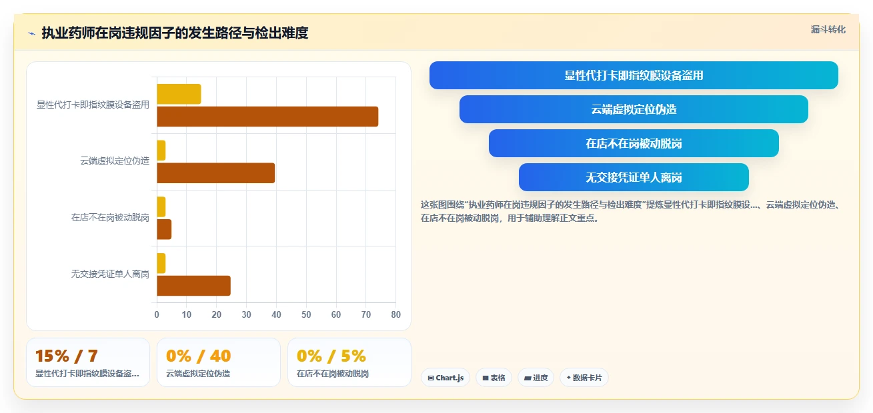Click the brown bar for 显性代打卡即指纹膜设备盗用
Image resolution: width=873 pixels, height=413 pixels.
pyautogui.click(x=267, y=117)
